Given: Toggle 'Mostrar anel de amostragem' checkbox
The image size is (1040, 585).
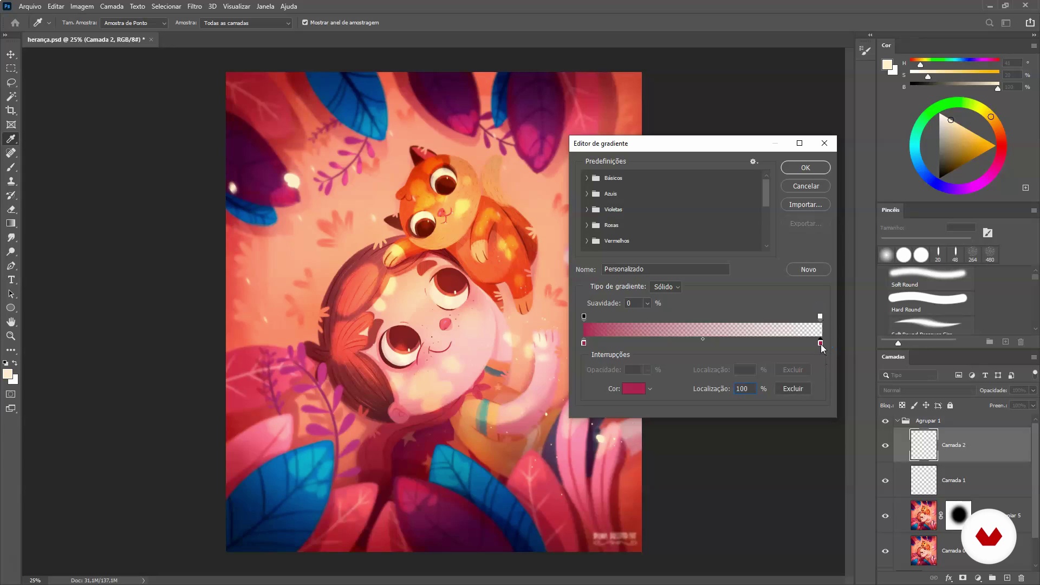Looking at the screenshot, I should pyautogui.click(x=305, y=23).
